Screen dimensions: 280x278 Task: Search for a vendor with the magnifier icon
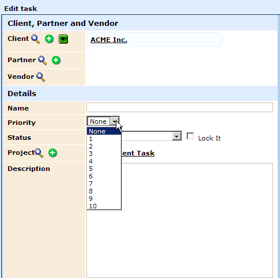(x=41, y=77)
